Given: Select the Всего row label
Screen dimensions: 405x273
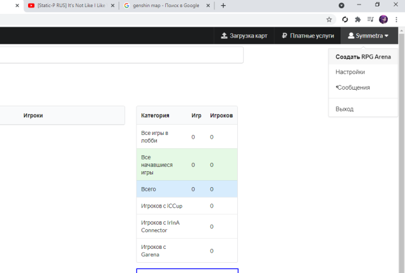Looking at the screenshot, I should pyautogui.click(x=149, y=189).
